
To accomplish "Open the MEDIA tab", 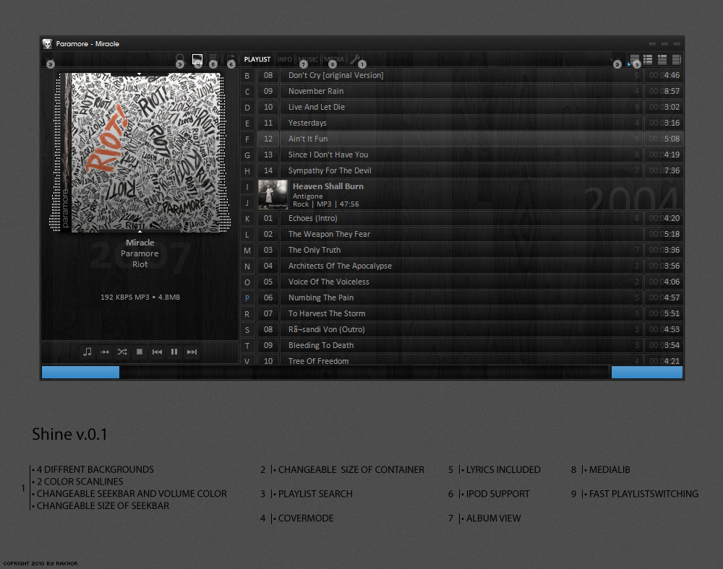I will (334, 59).
